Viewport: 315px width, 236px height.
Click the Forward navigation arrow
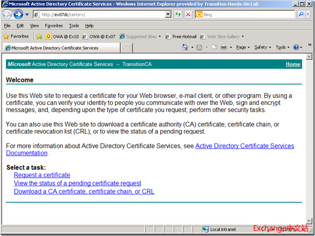(18, 14)
